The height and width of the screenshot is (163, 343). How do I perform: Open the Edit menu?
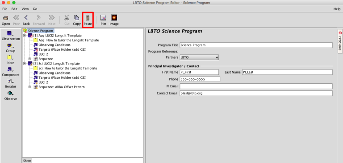point(14,9)
